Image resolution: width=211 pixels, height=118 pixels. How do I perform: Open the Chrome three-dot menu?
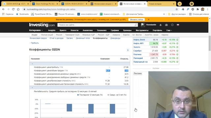point(208,9)
